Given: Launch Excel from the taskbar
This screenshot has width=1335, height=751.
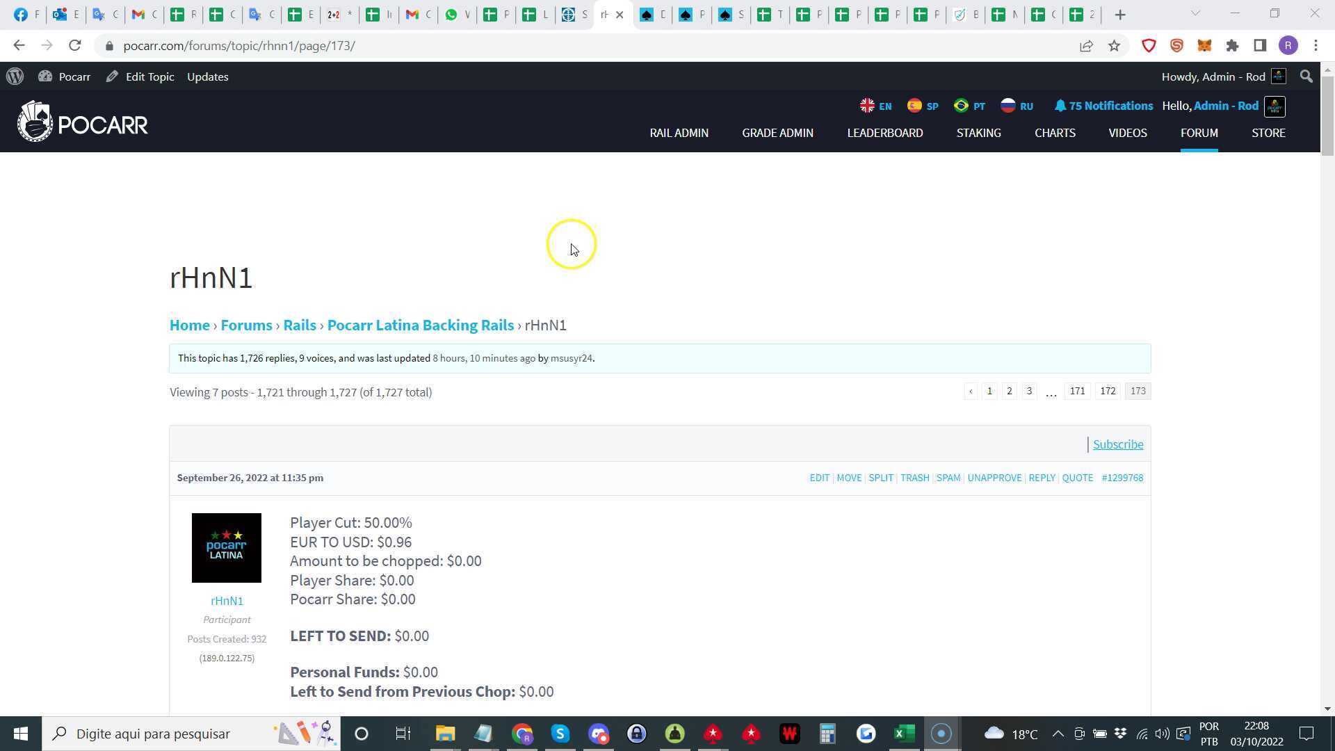Looking at the screenshot, I should pyautogui.click(x=903, y=734).
